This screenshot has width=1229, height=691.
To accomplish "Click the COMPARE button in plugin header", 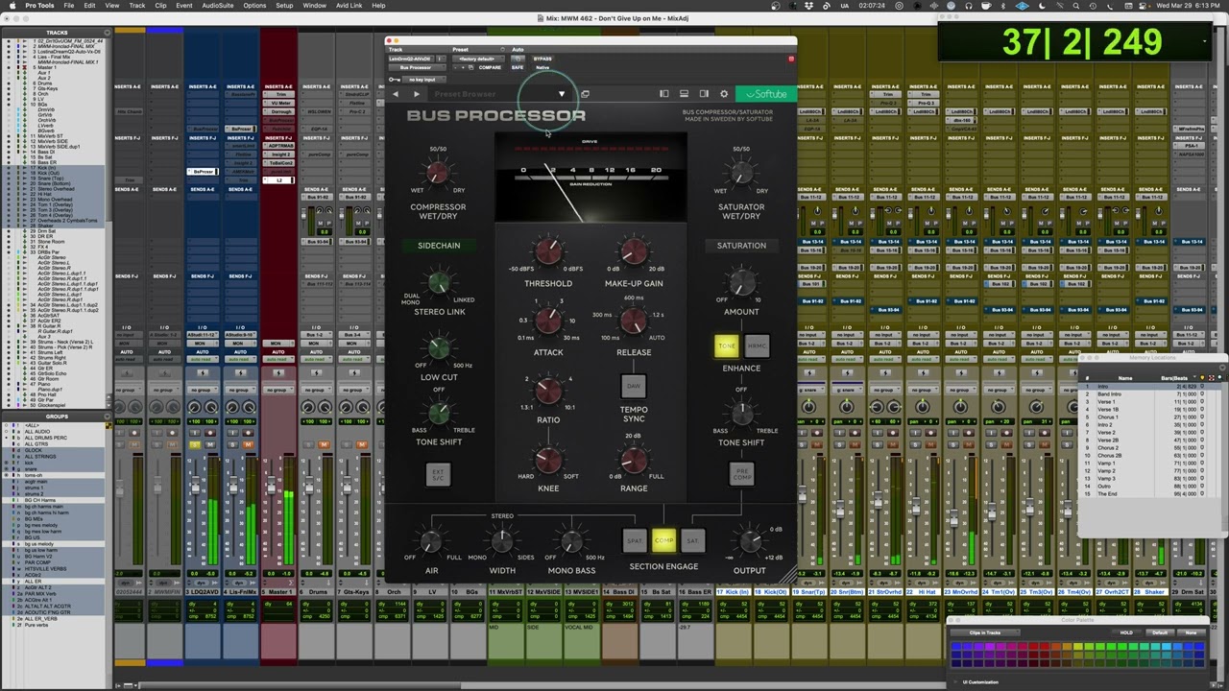I will 490,67.
